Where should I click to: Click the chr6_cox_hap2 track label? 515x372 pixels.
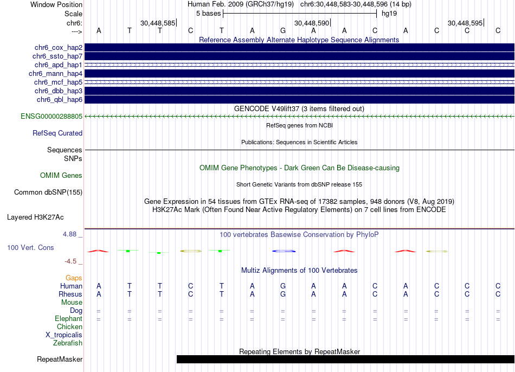click(x=59, y=48)
